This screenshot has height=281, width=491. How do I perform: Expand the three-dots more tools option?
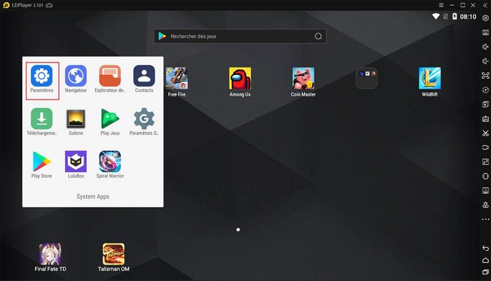tap(485, 219)
